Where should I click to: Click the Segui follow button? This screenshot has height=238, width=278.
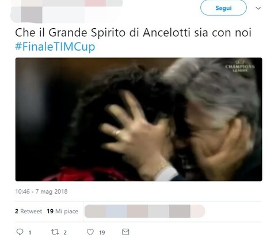(x=223, y=8)
